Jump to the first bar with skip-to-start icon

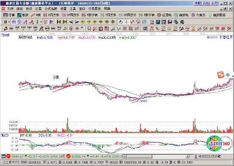tap(59, 22)
